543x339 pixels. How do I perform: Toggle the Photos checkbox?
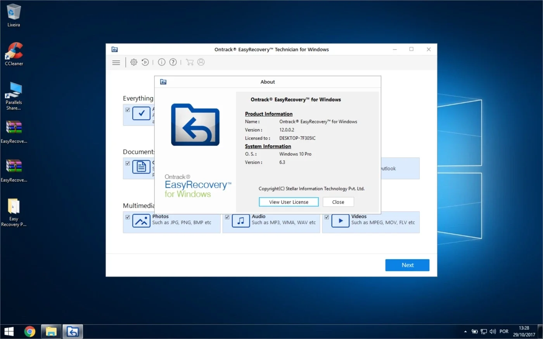point(128,217)
